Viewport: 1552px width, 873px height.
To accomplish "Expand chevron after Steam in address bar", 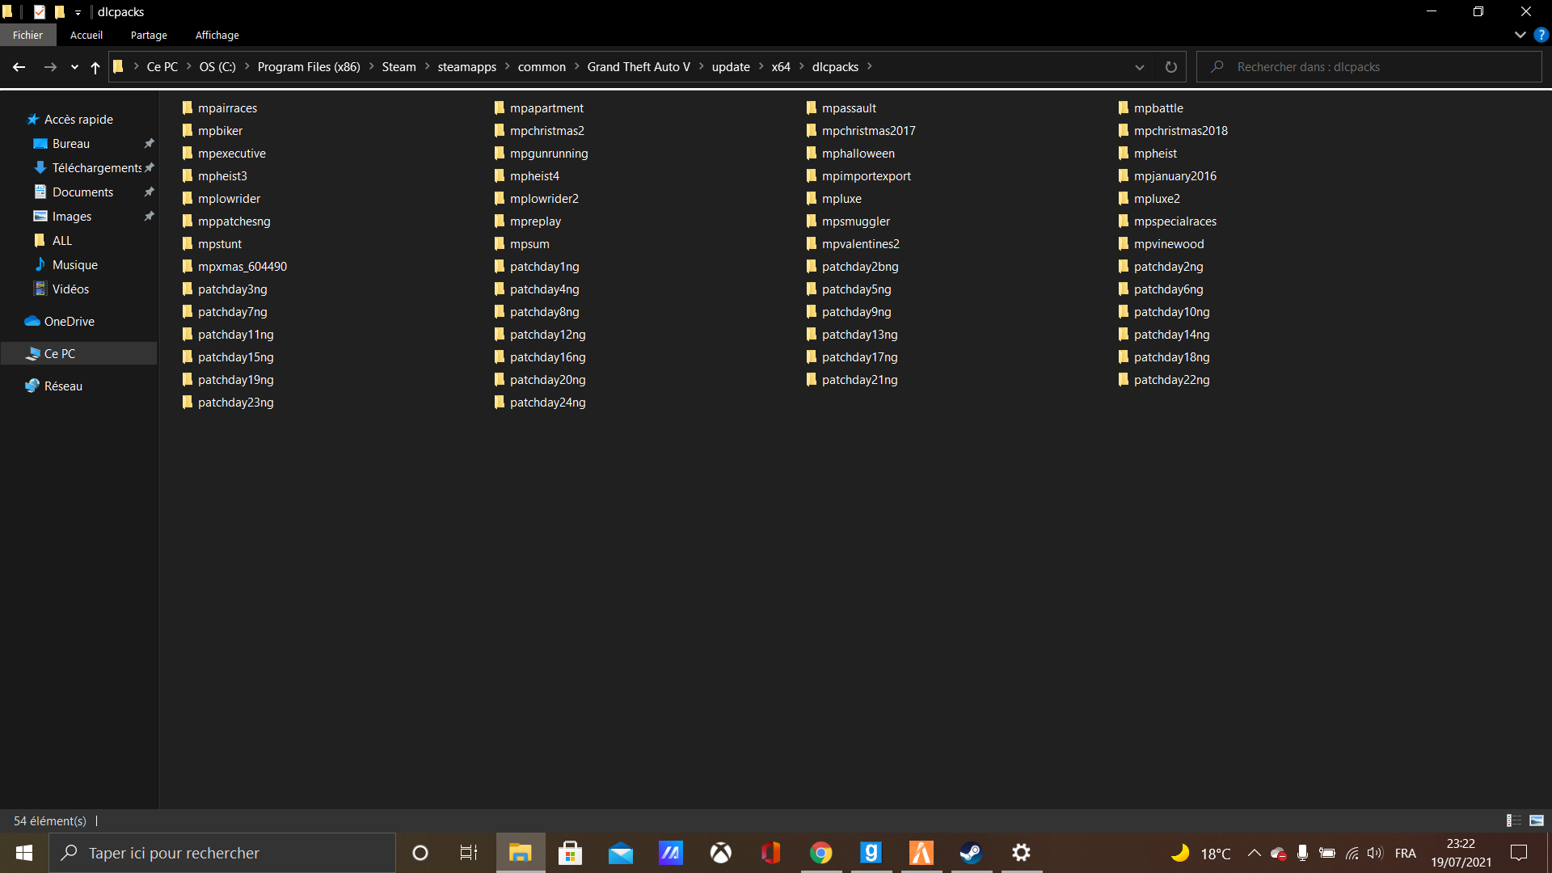I will [427, 66].
